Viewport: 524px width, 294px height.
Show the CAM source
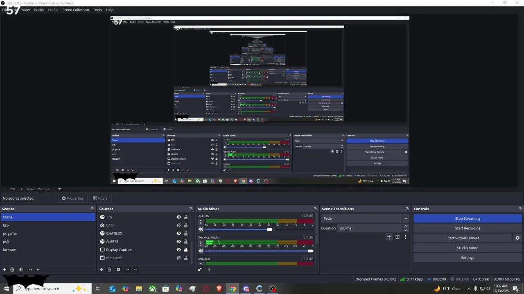tap(178, 225)
